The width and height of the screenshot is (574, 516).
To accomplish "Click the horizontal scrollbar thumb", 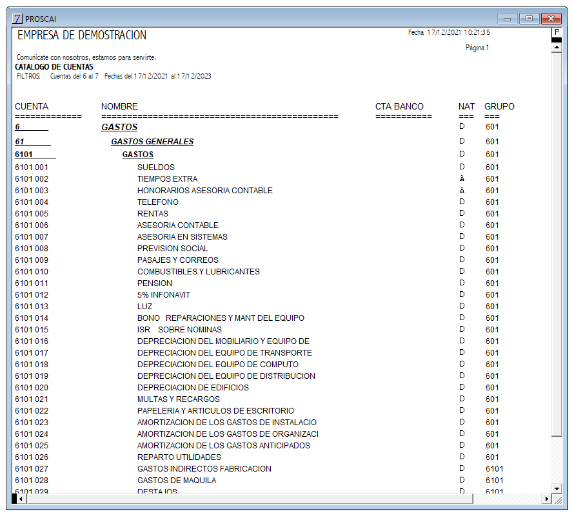I will click(x=250, y=499).
